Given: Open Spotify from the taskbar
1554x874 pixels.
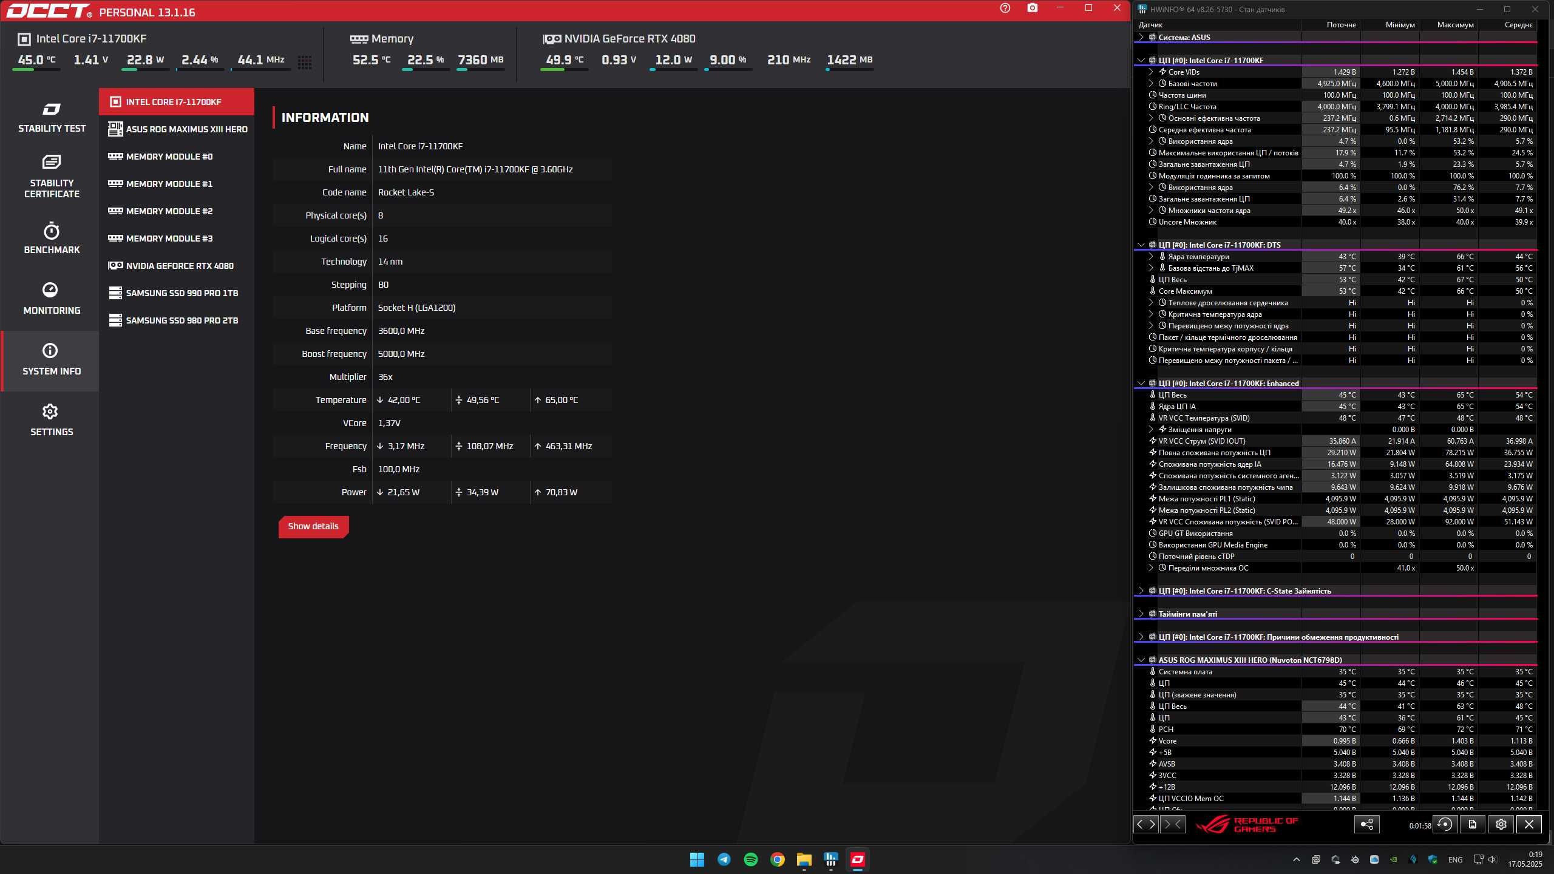Looking at the screenshot, I should point(750,859).
